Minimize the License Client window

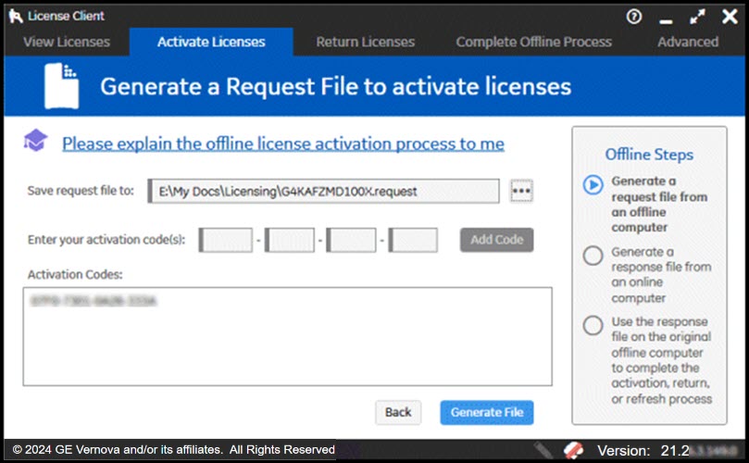[x=666, y=20]
